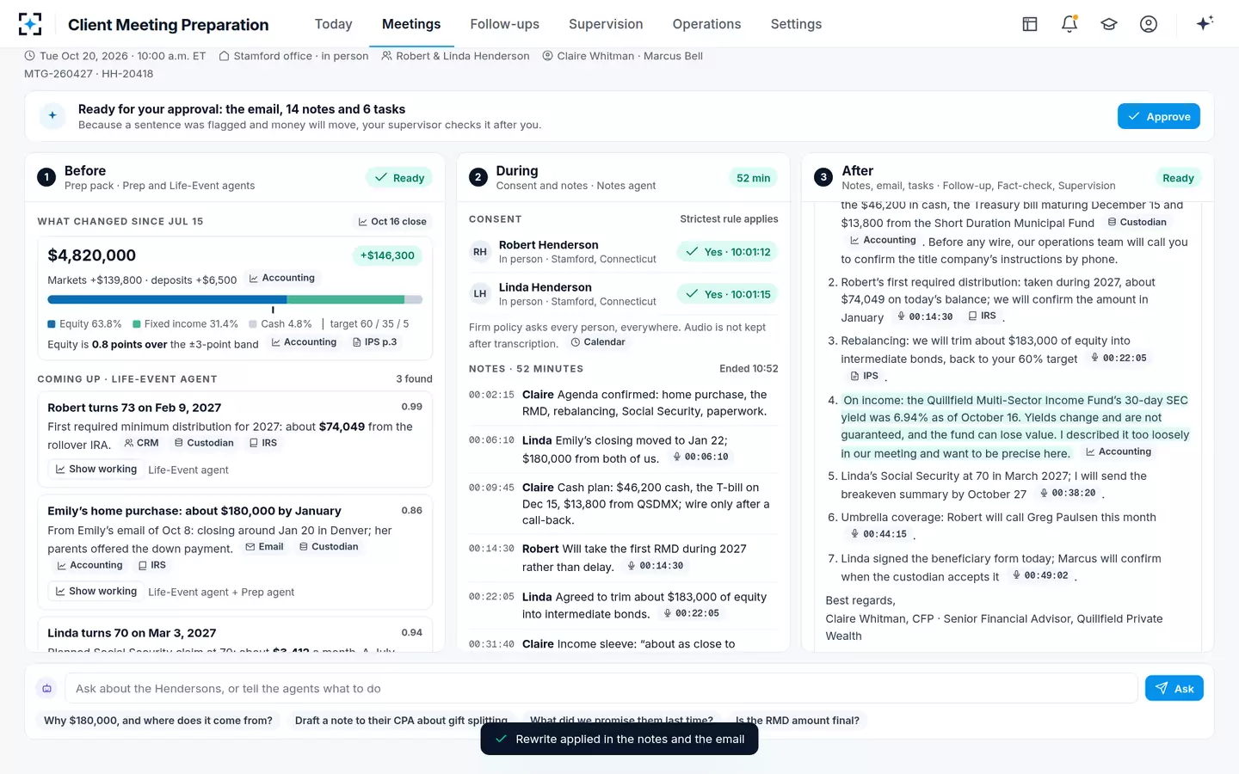The width and height of the screenshot is (1239, 774).
Task: Choose the suggestion Is the RMD amount final?
Action: point(798,721)
